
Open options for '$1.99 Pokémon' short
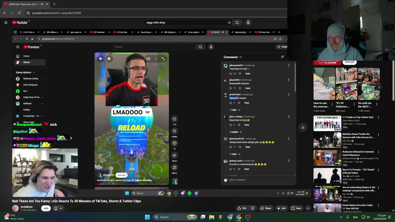(x=354, y=104)
